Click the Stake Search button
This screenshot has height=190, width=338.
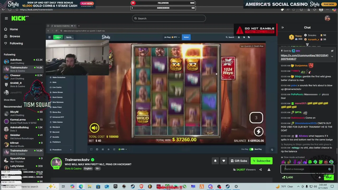click(x=230, y=37)
